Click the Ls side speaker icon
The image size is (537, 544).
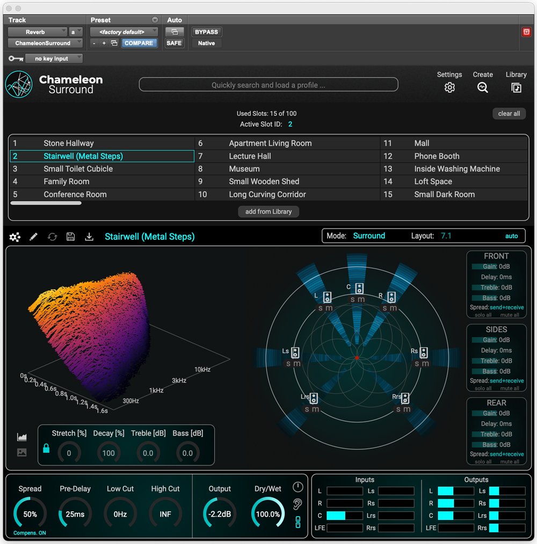tap(295, 352)
